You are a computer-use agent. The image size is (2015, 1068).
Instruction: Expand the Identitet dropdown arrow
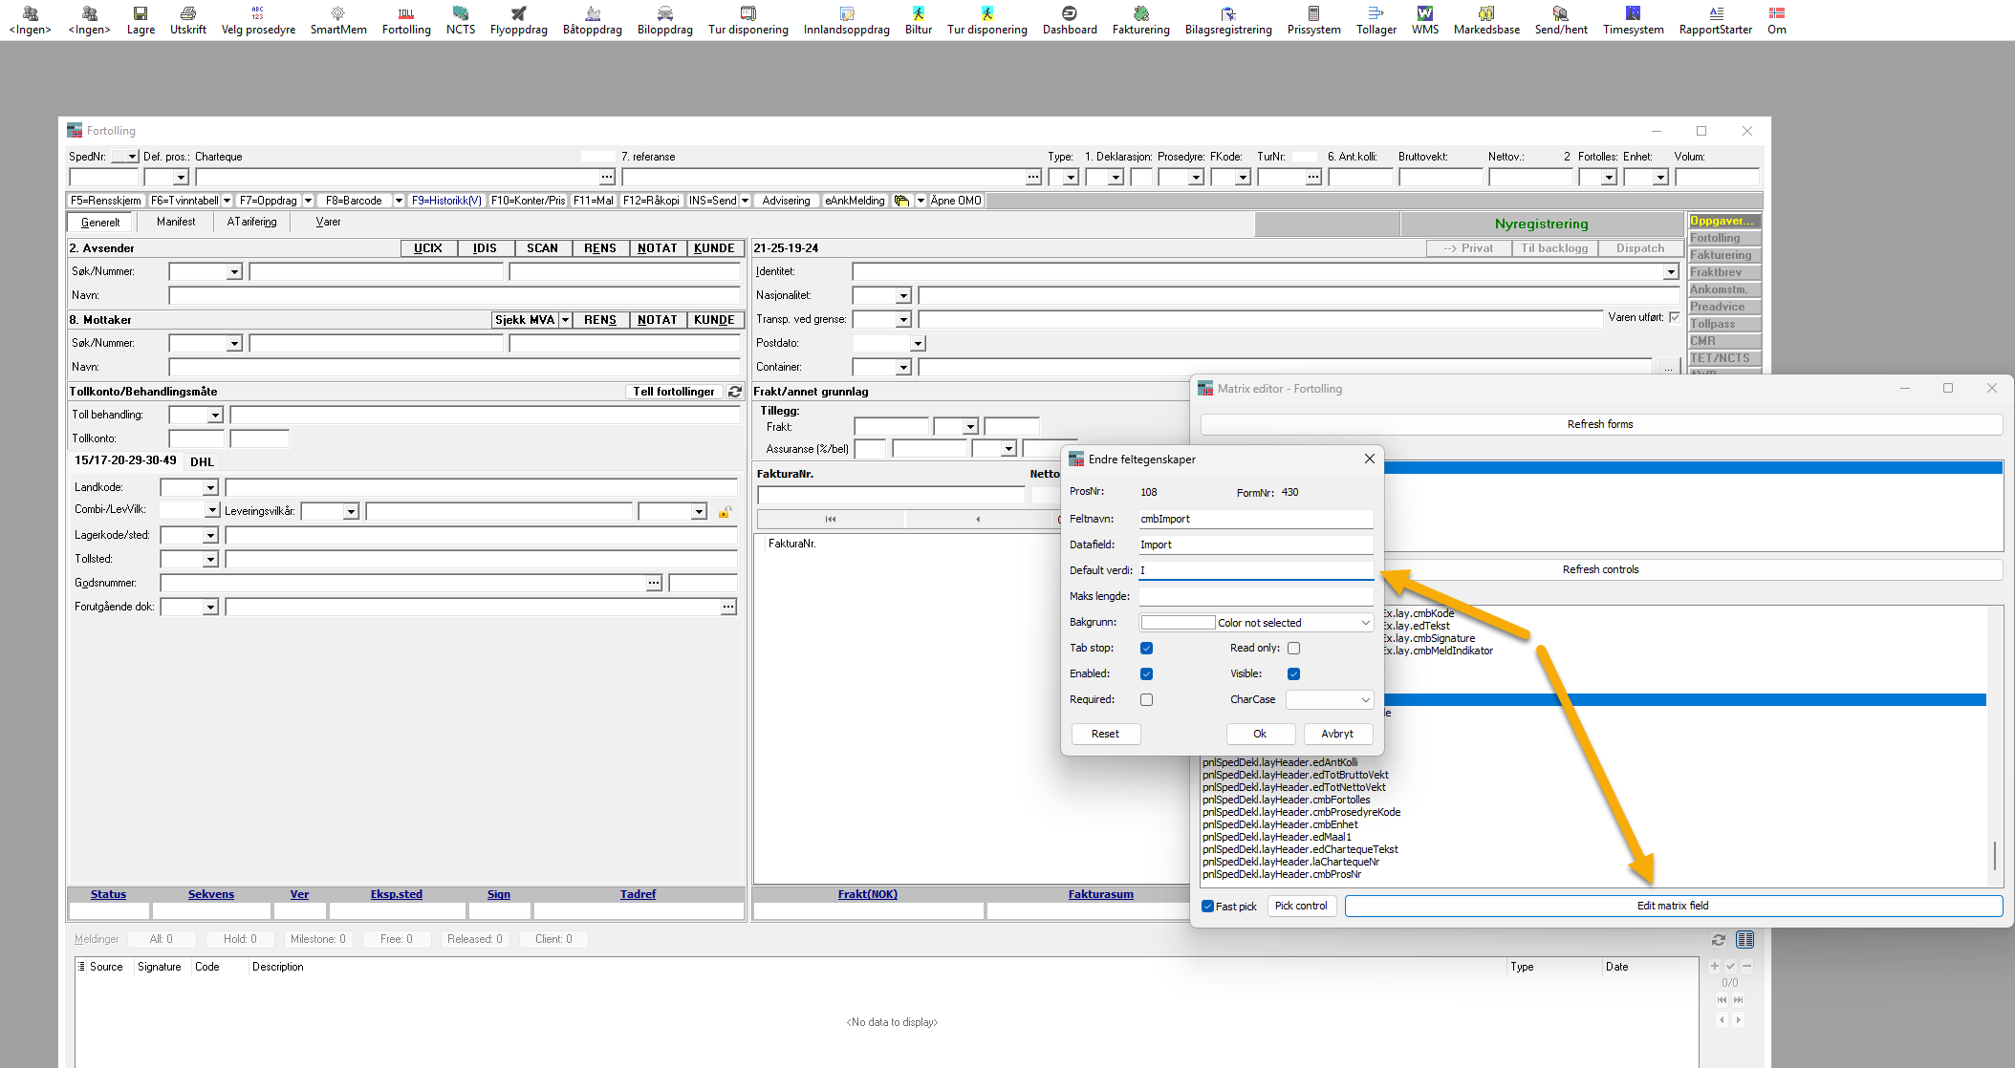click(x=1671, y=272)
